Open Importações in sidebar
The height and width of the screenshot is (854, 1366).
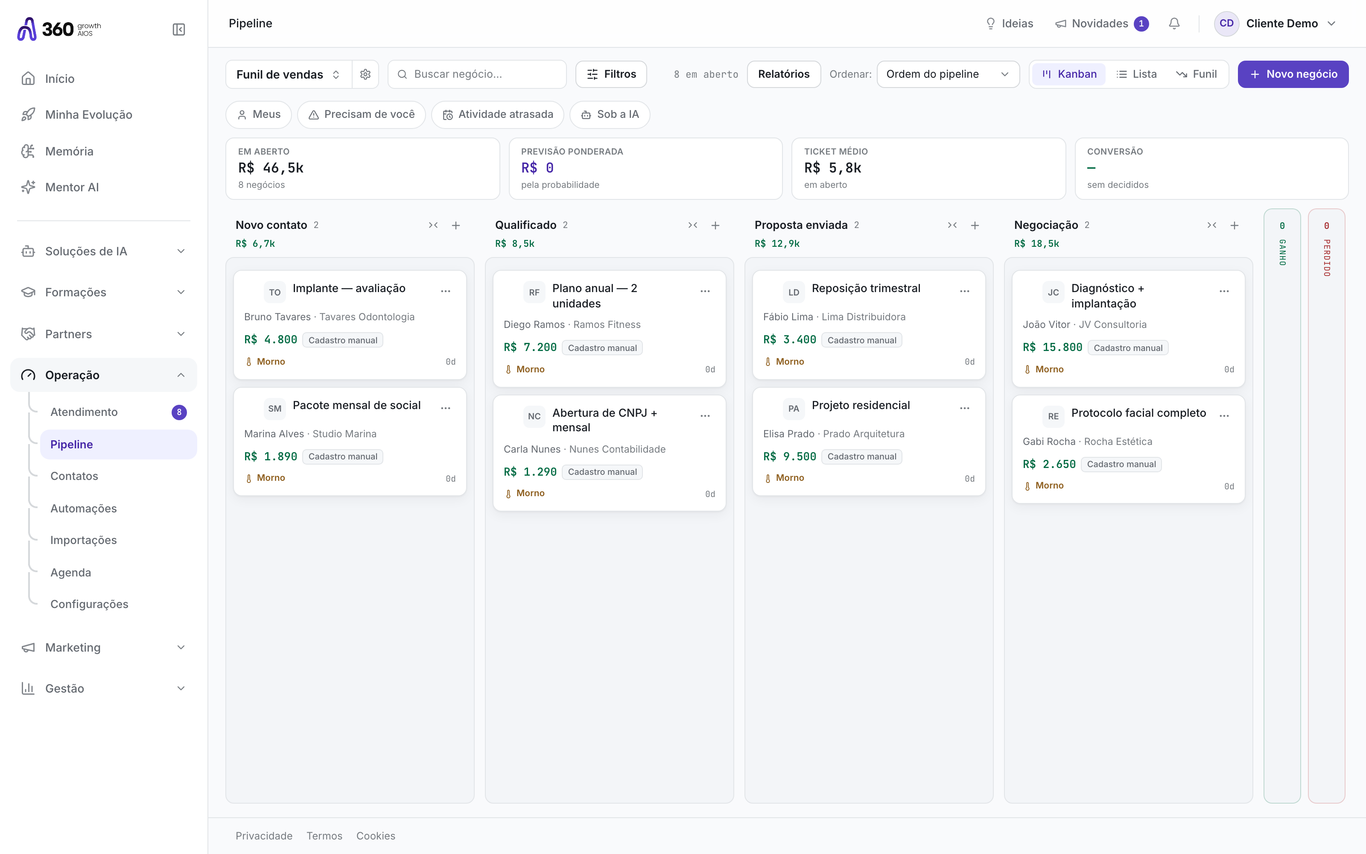click(119, 540)
